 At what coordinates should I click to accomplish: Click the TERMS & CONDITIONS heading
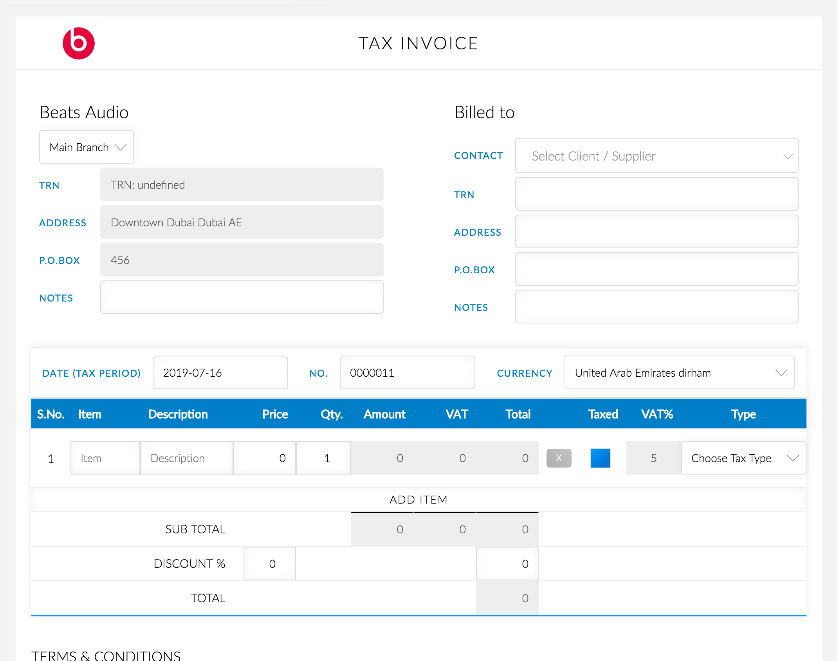pyautogui.click(x=106, y=656)
